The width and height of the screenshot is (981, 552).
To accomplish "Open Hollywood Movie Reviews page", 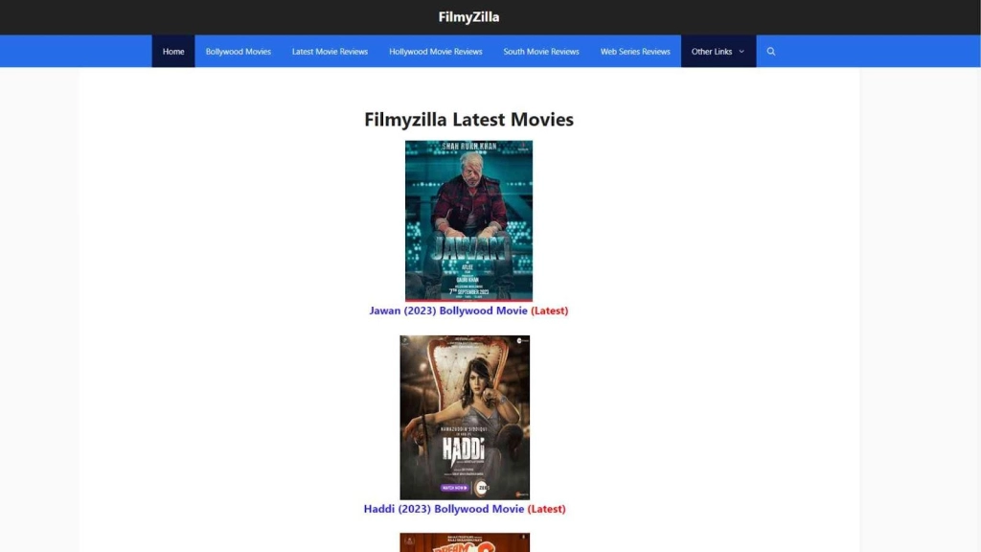I will tap(436, 52).
